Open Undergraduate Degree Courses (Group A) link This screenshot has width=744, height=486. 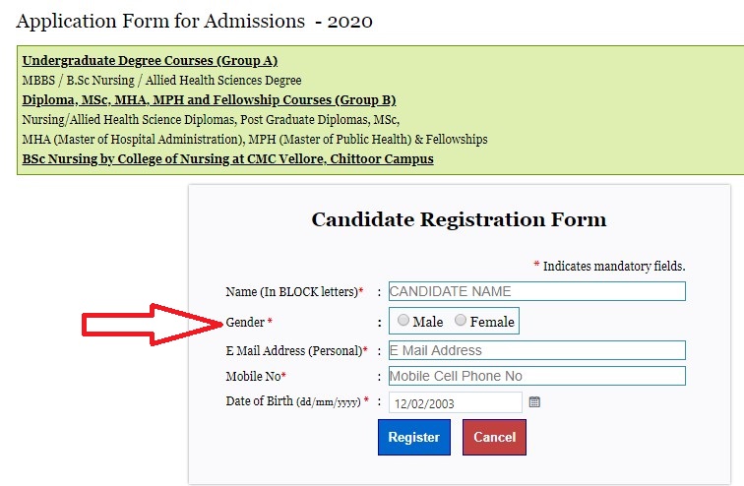pos(150,61)
